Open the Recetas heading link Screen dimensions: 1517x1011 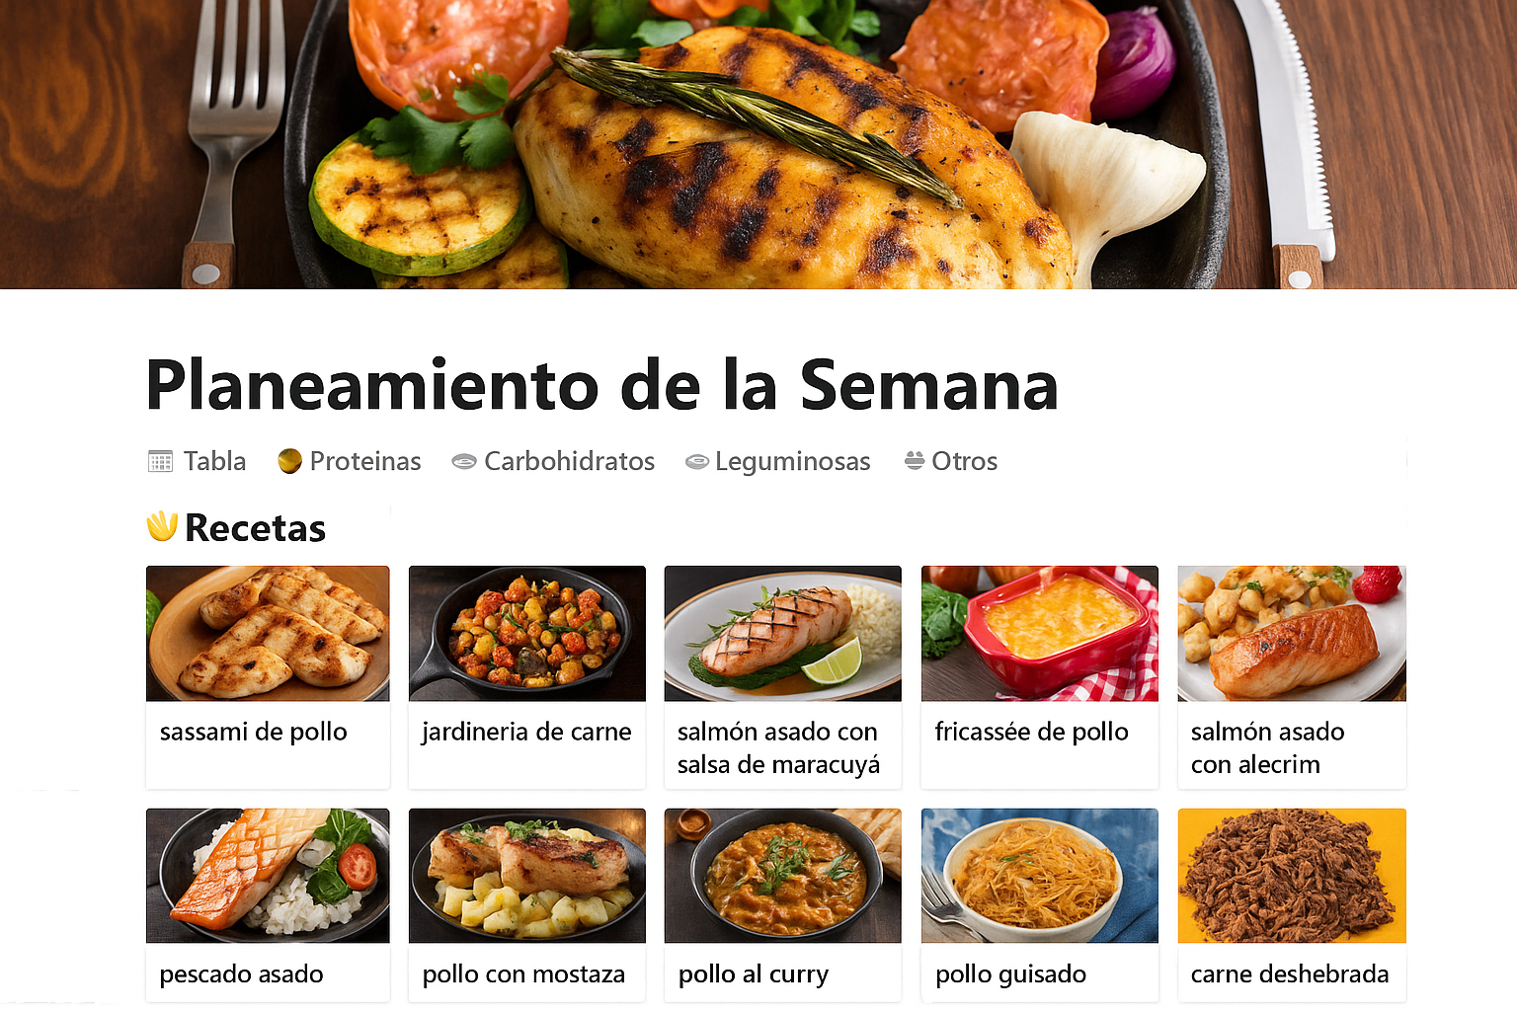point(255,528)
